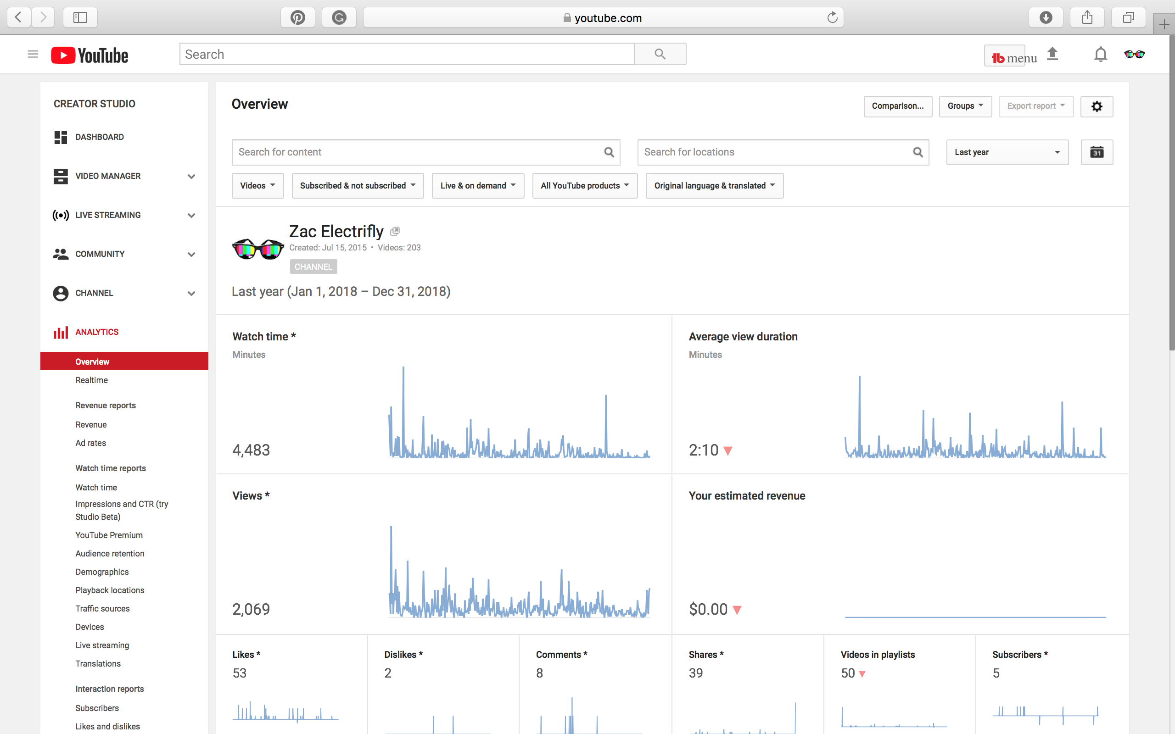Image resolution: width=1175 pixels, height=734 pixels.
Task: Select Realtime in the Analytics menu
Action: click(x=92, y=380)
